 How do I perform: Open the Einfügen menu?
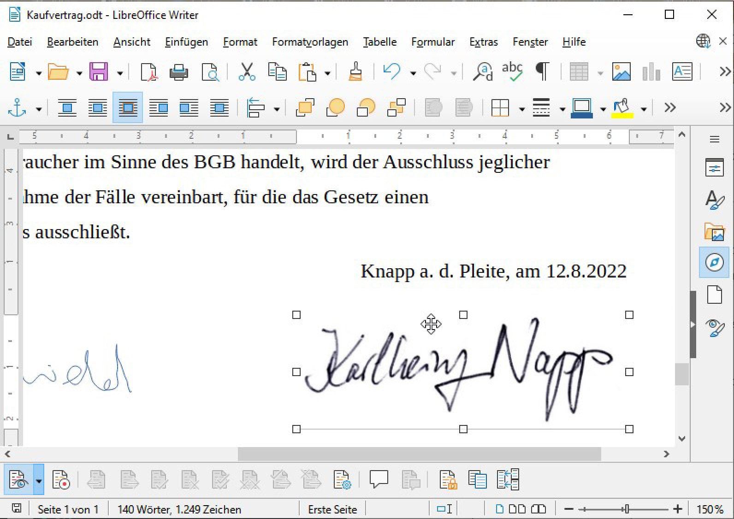coord(187,42)
